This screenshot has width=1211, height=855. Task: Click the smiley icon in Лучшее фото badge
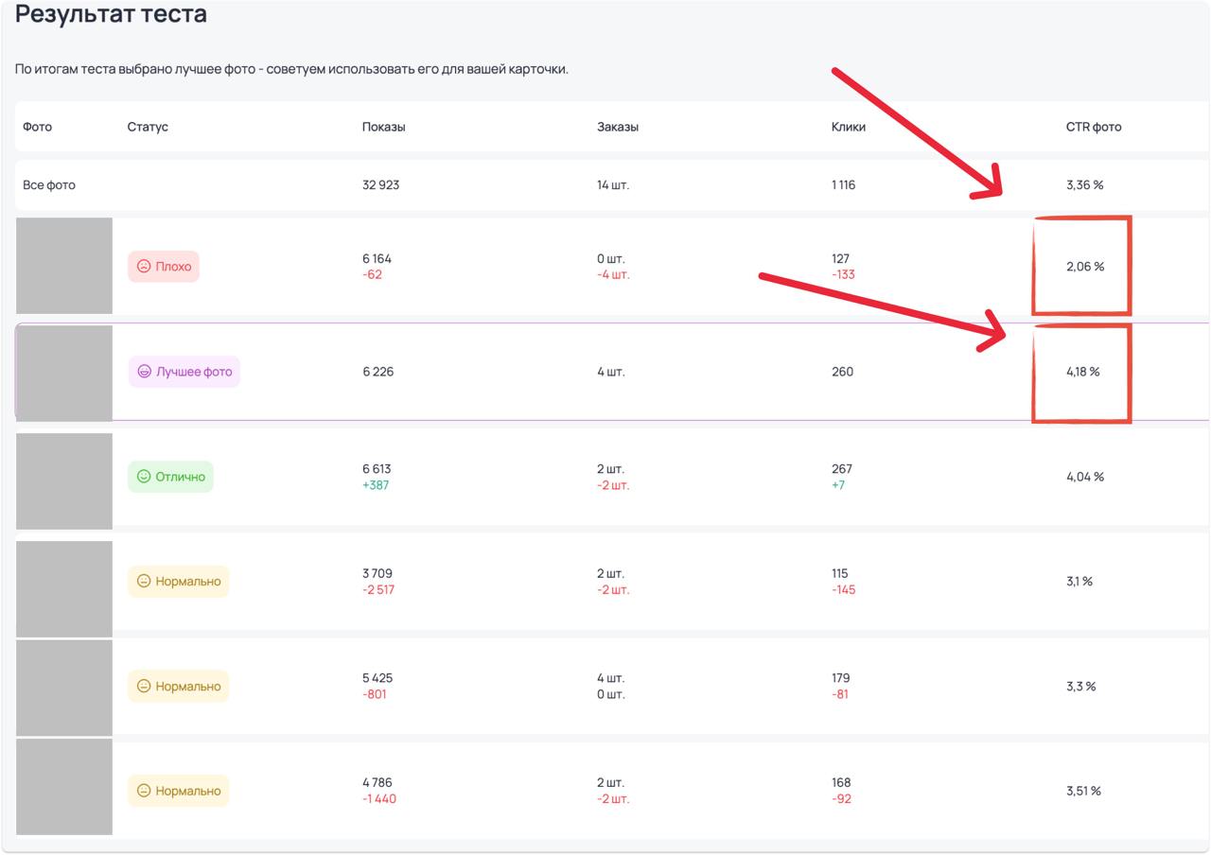(x=145, y=372)
